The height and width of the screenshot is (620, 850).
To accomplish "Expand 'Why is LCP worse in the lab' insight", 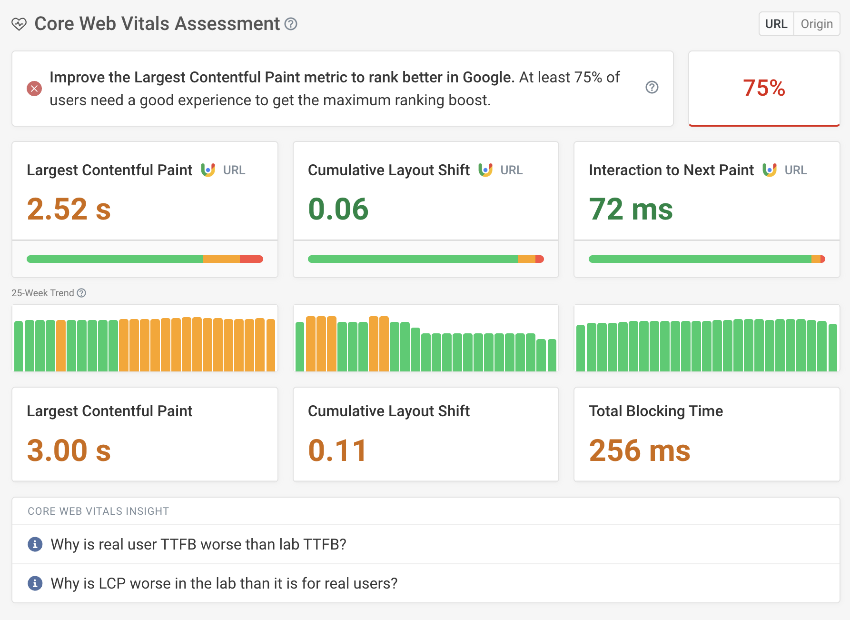I will [x=224, y=583].
